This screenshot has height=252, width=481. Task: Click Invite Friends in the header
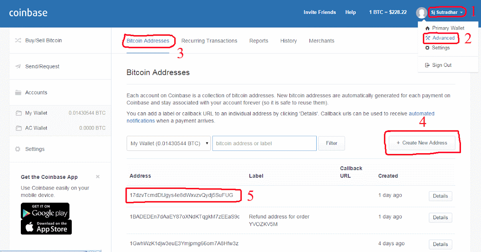320,12
